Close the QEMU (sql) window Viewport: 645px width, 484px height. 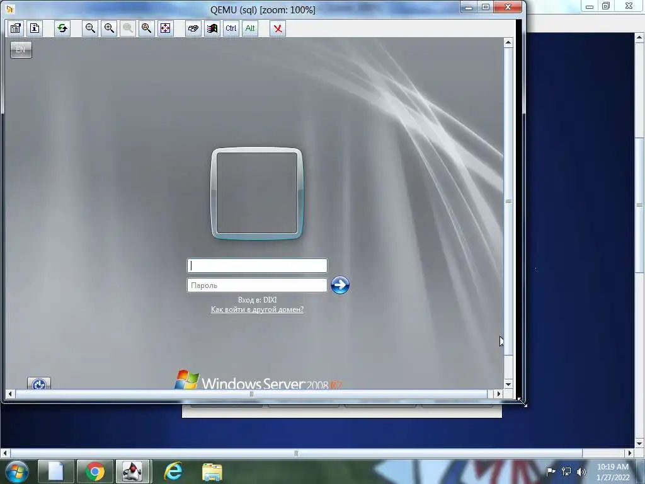tap(508, 7)
